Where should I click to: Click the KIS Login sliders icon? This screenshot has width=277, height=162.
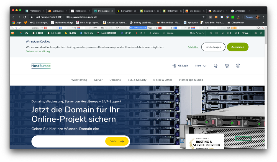tap(174, 66)
